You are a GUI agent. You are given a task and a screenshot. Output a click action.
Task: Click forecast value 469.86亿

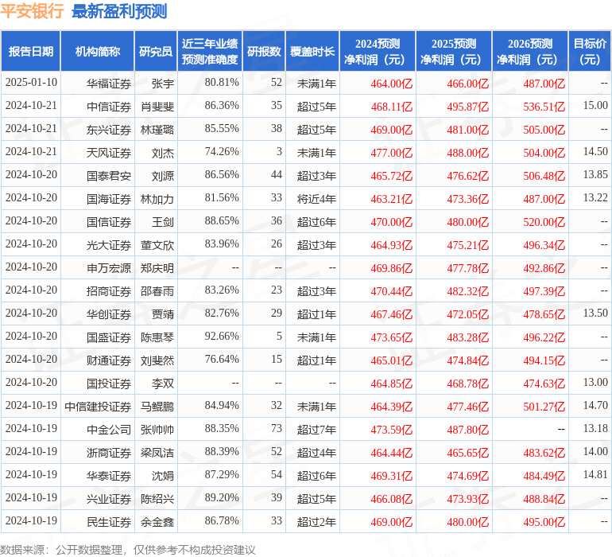tap(392, 267)
